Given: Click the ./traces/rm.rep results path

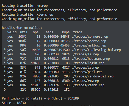Looking at the screenshot, I should (x=85, y=81).
